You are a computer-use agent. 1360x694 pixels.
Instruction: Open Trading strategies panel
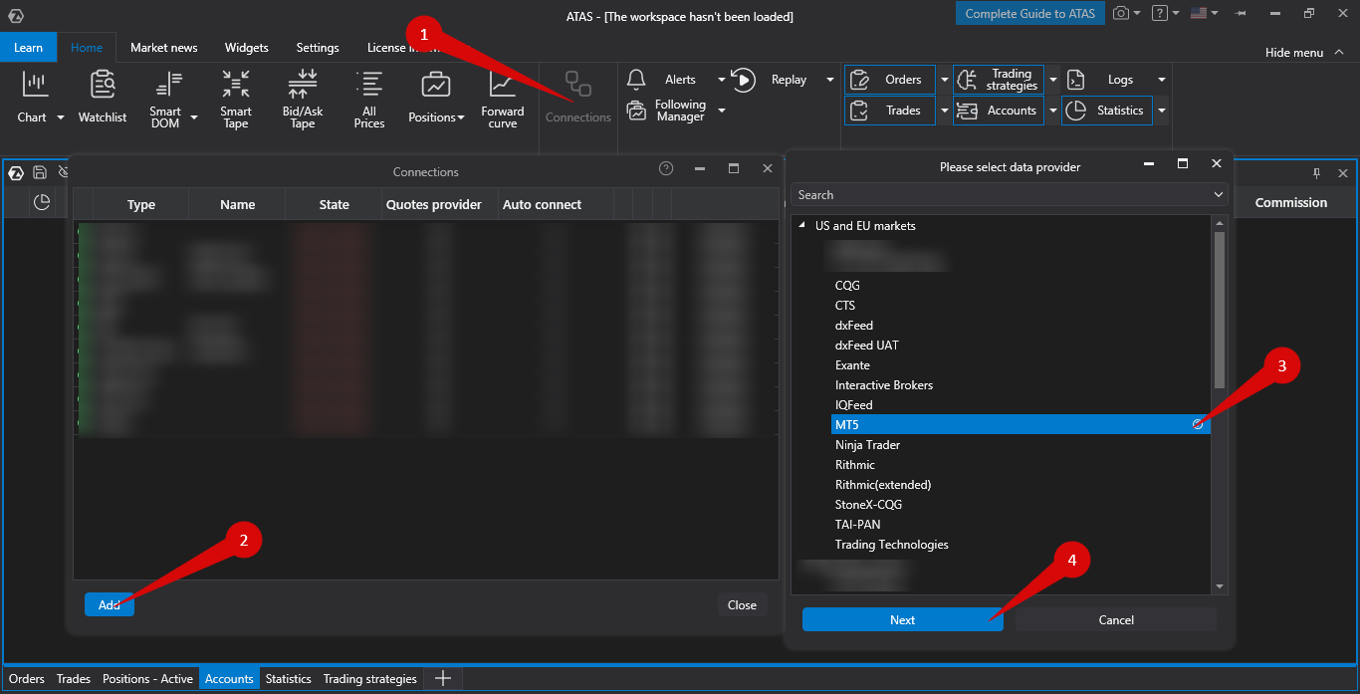[x=999, y=80]
